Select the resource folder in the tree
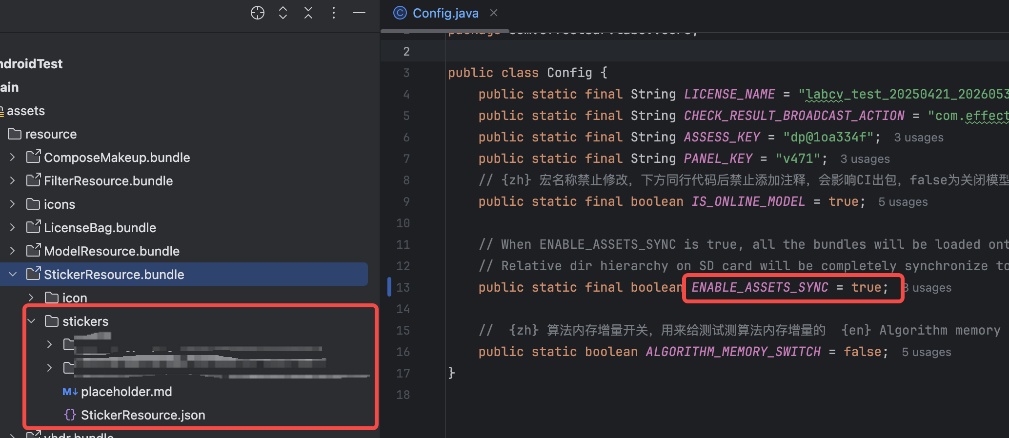Viewport: 1009px width, 438px height. [51, 134]
